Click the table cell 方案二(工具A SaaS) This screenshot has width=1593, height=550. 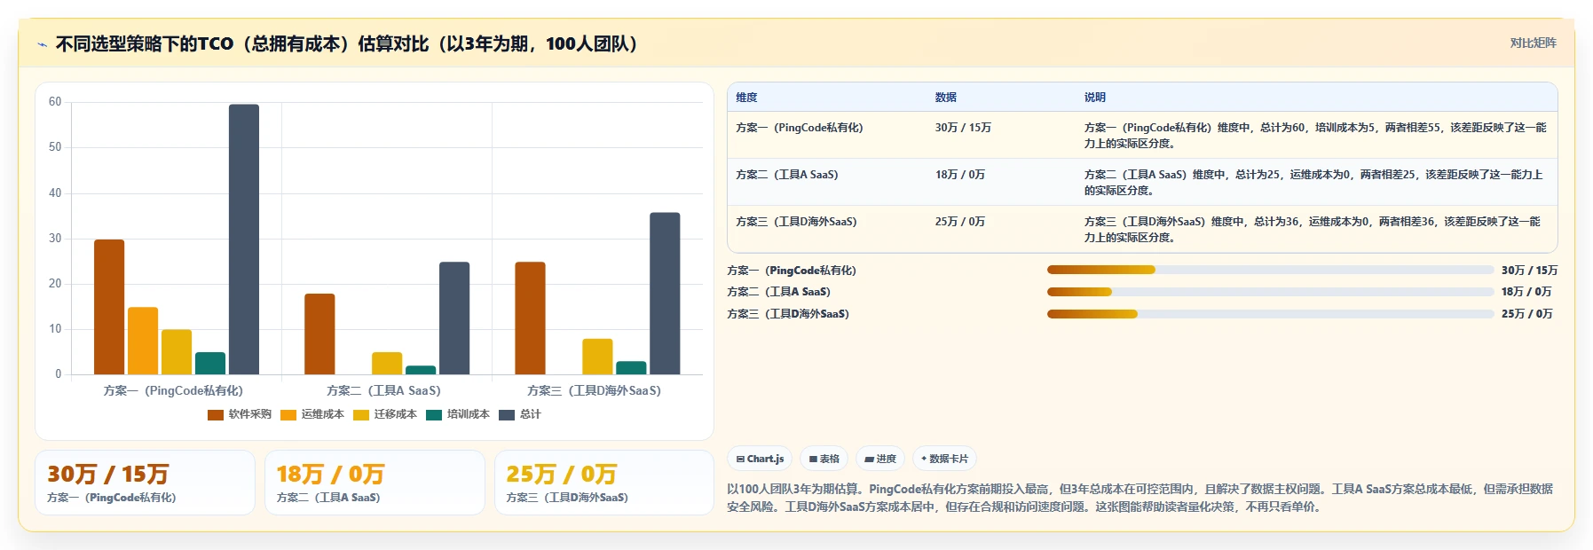point(786,175)
